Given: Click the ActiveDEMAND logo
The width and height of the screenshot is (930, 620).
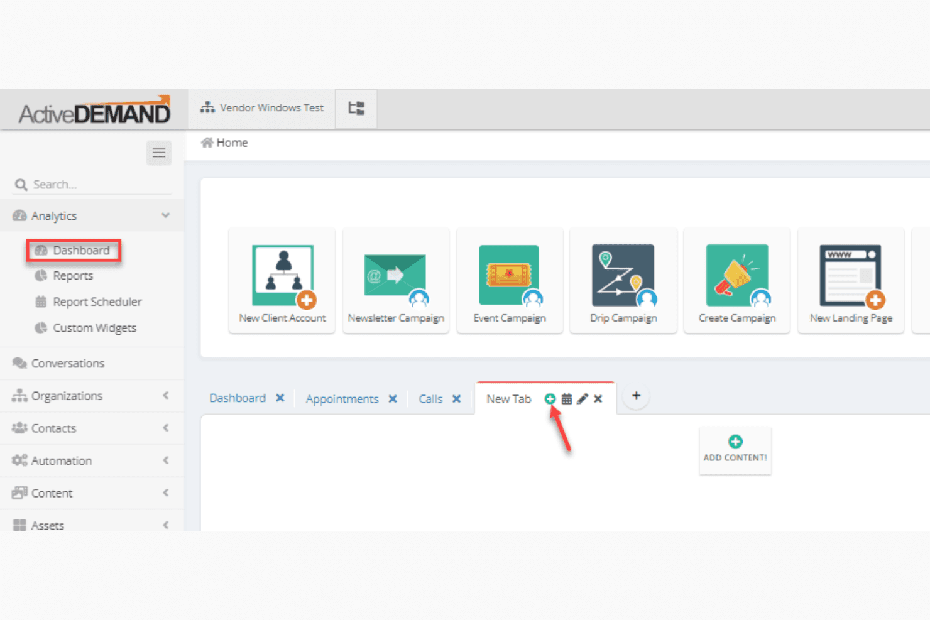Looking at the screenshot, I should (94, 111).
